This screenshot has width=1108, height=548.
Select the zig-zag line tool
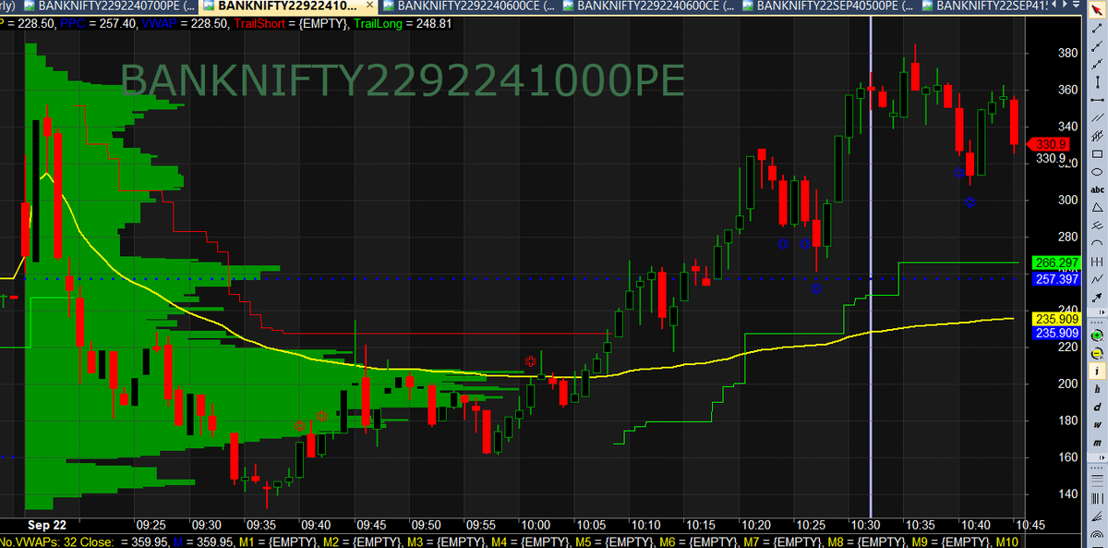click(1097, 278)
